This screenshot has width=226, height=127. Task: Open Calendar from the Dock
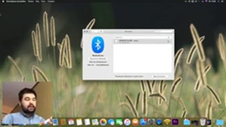[x=71, y=122]
